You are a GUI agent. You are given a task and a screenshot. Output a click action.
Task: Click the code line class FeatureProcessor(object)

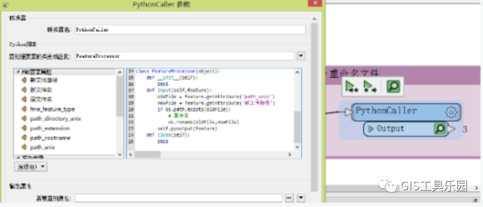178,71
